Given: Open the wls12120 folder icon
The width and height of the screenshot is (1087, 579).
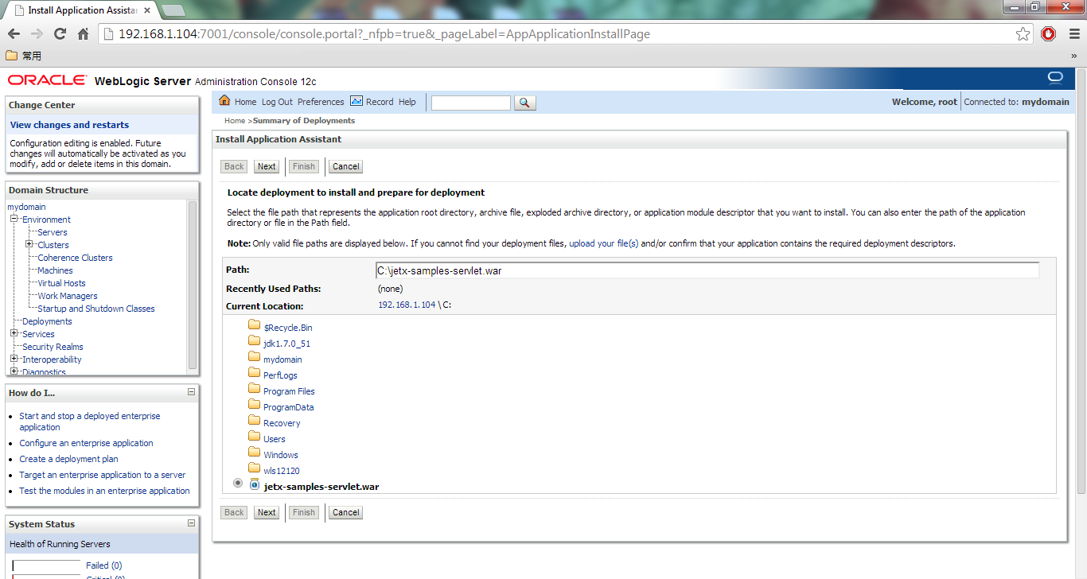Looking at the screenshot, I should click(x=255, y=468).
